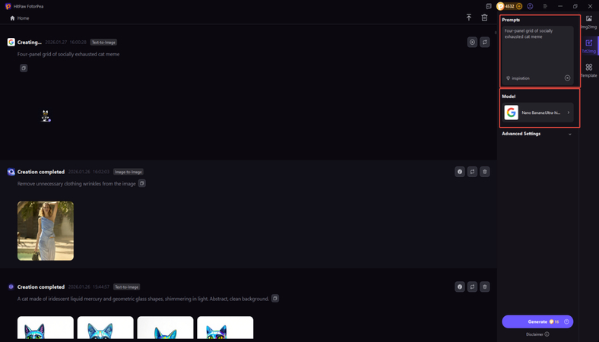Stop the Creating cat meme task
The image size is (599, 342).
(x=472, y=43)
